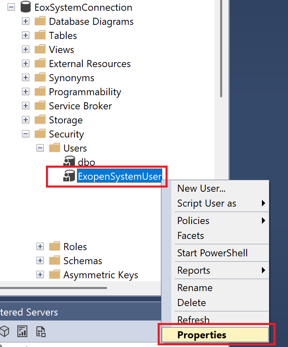This screenshot has width=288, height=347.
Task: Open the Script User as submenu
Action: 207,203
